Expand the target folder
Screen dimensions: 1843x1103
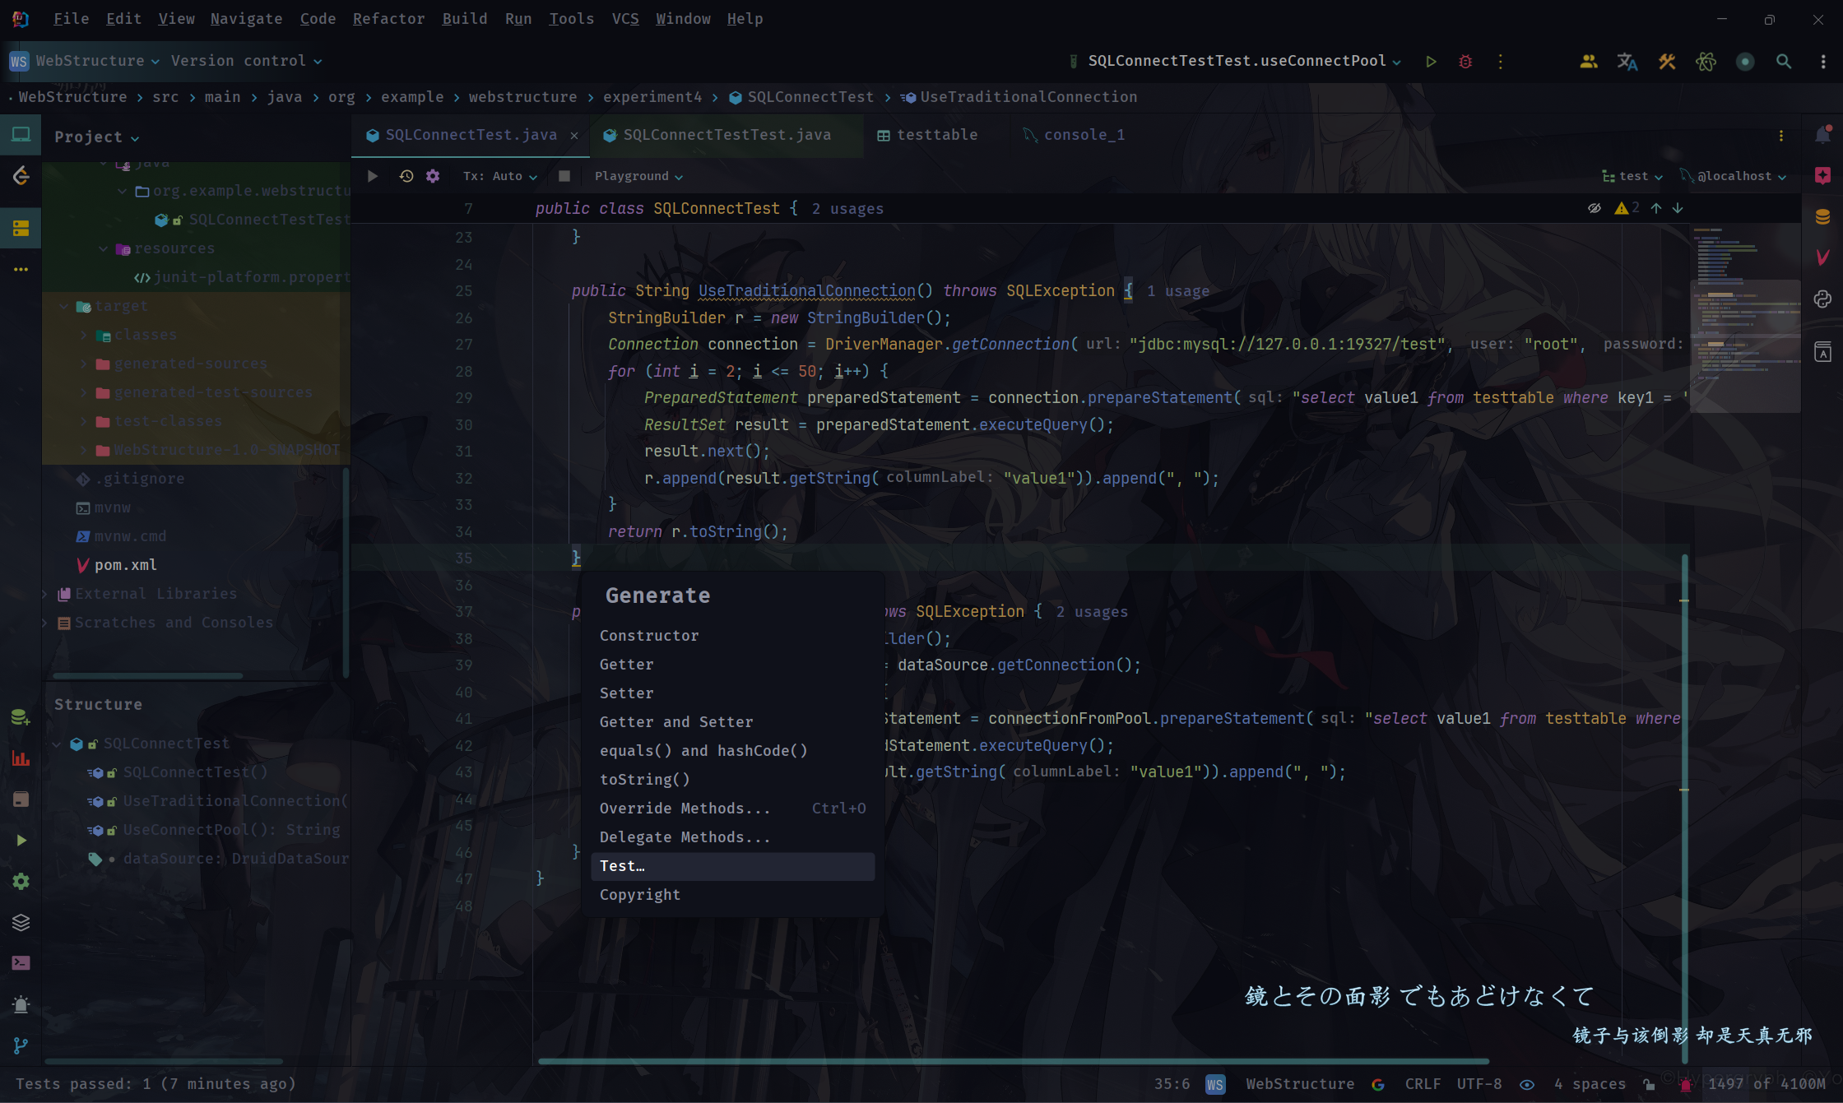(64, 306)
